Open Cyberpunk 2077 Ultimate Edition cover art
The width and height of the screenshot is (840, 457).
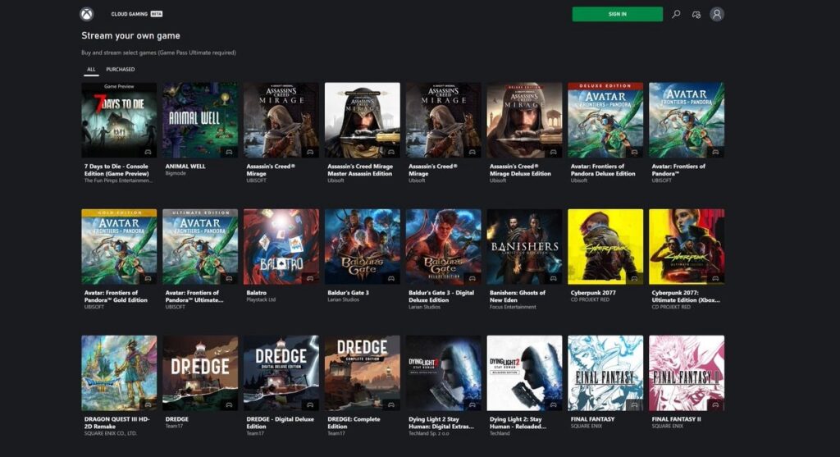coord(687,246)
